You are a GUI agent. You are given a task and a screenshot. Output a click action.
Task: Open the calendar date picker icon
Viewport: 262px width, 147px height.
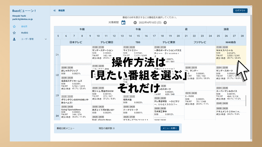[123, 23]
